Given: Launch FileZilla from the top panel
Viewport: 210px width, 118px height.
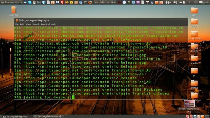Looking at the screenshot, I should coord(62,2).
